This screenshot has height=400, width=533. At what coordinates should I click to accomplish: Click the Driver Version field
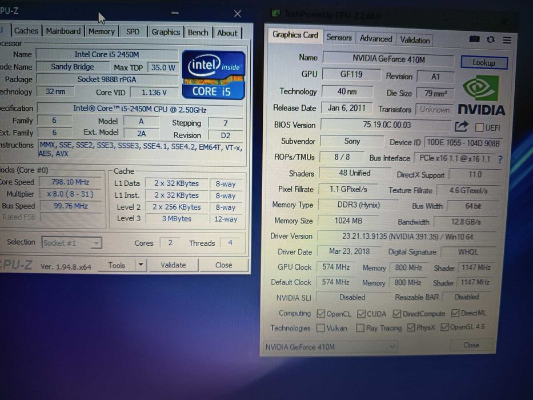click(407, 237)
